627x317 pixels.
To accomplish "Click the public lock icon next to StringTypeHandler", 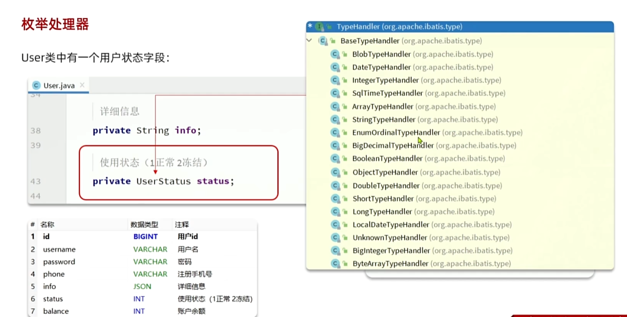I will click(x=345, y=120).
